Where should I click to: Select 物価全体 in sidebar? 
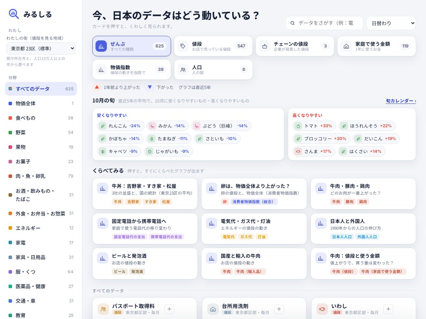41,103
